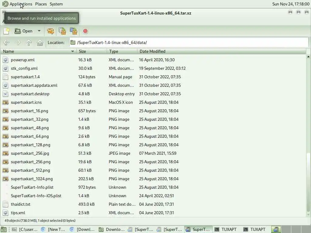
Task: Select the supertuxkart_48.png image icon
Action: tap(5, 128)
